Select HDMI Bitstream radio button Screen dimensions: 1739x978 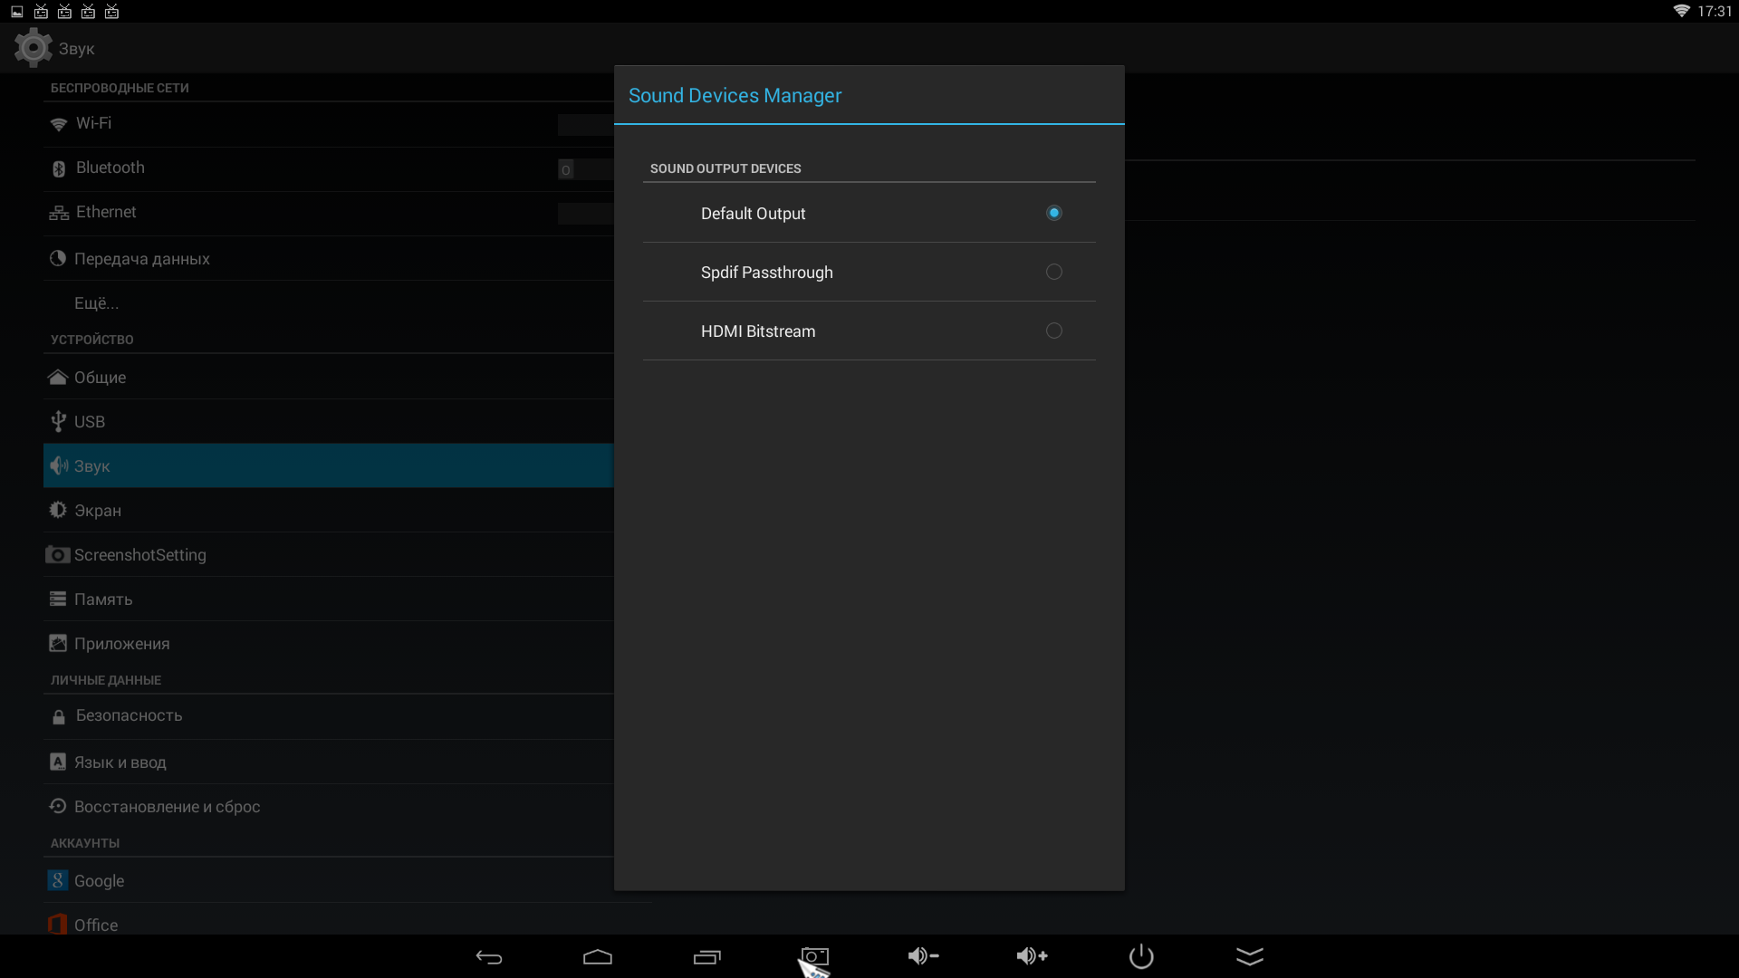[1053, 331]
